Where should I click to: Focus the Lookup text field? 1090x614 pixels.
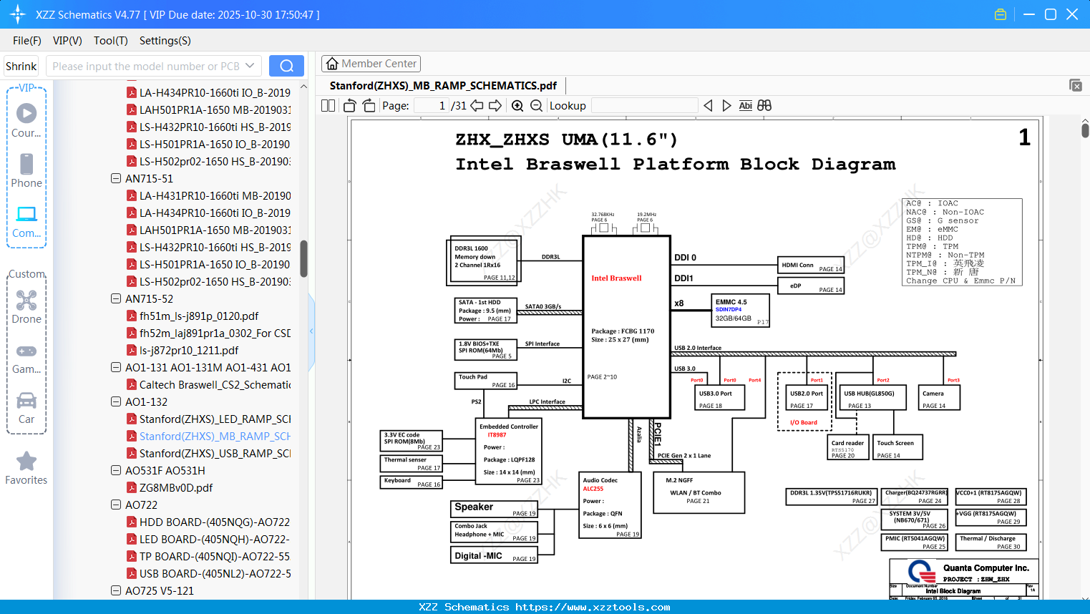click(644, 105)
